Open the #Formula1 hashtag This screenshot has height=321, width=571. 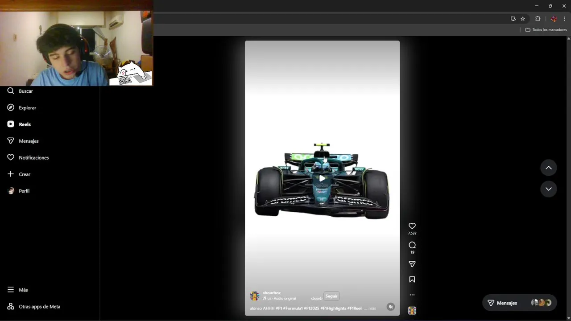[x=293, y=309]
